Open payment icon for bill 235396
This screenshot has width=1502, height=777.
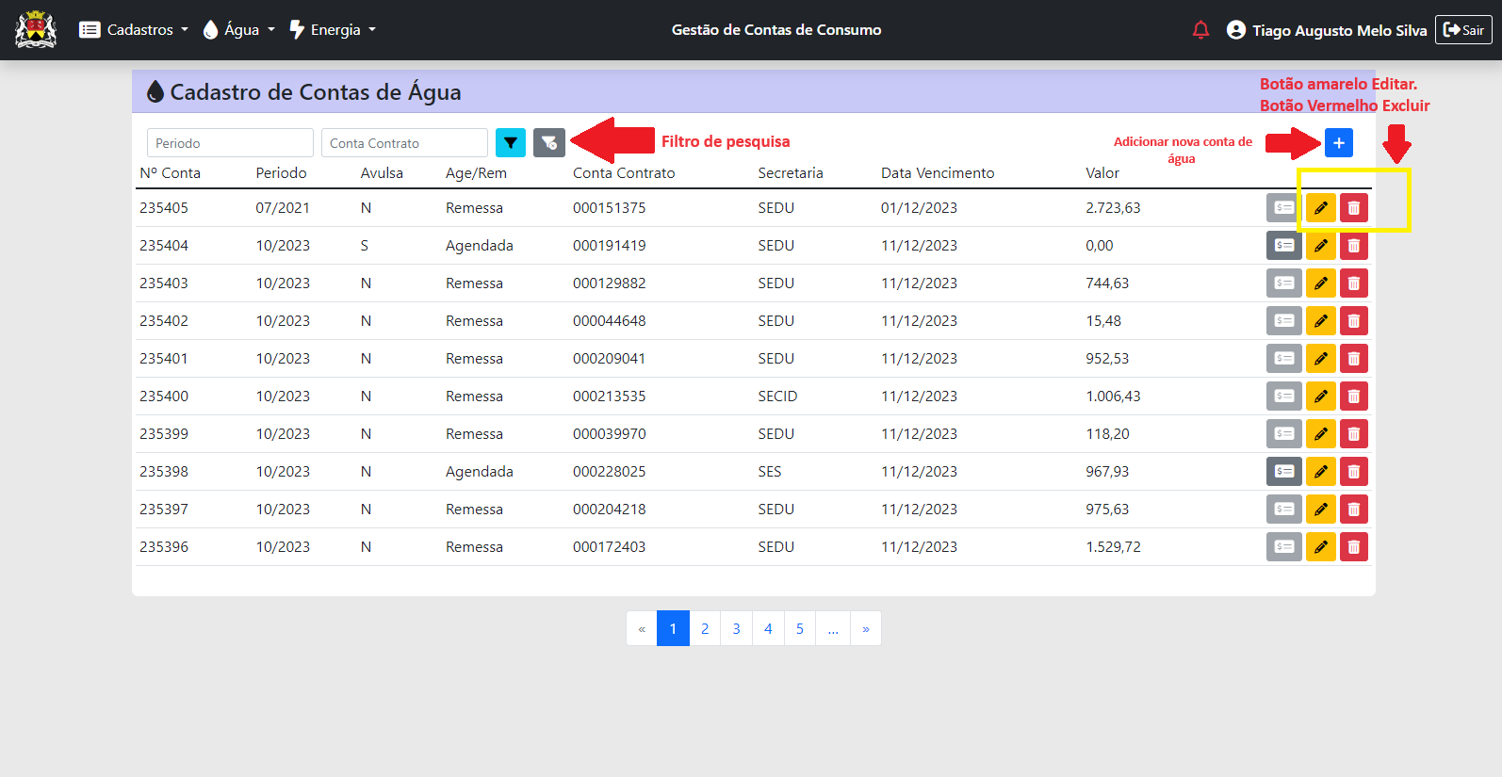[1284, 546]
